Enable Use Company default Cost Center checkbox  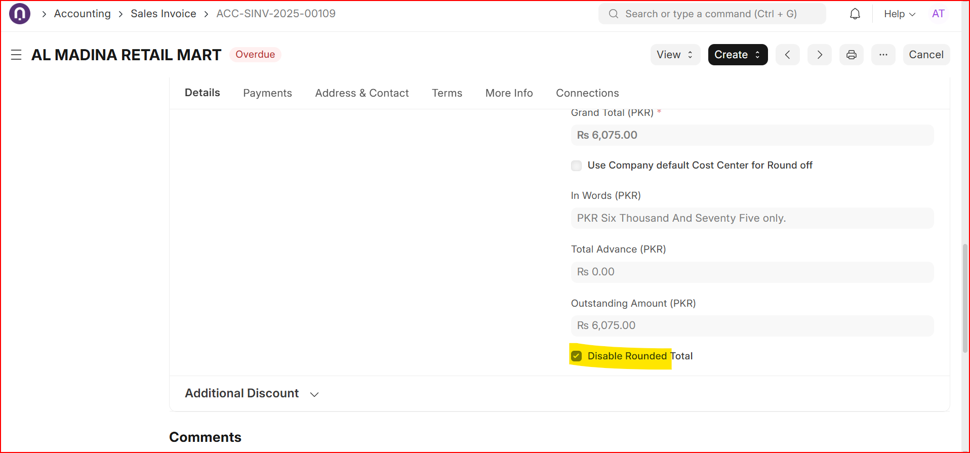pyautogui.click(x=576, y=166)
